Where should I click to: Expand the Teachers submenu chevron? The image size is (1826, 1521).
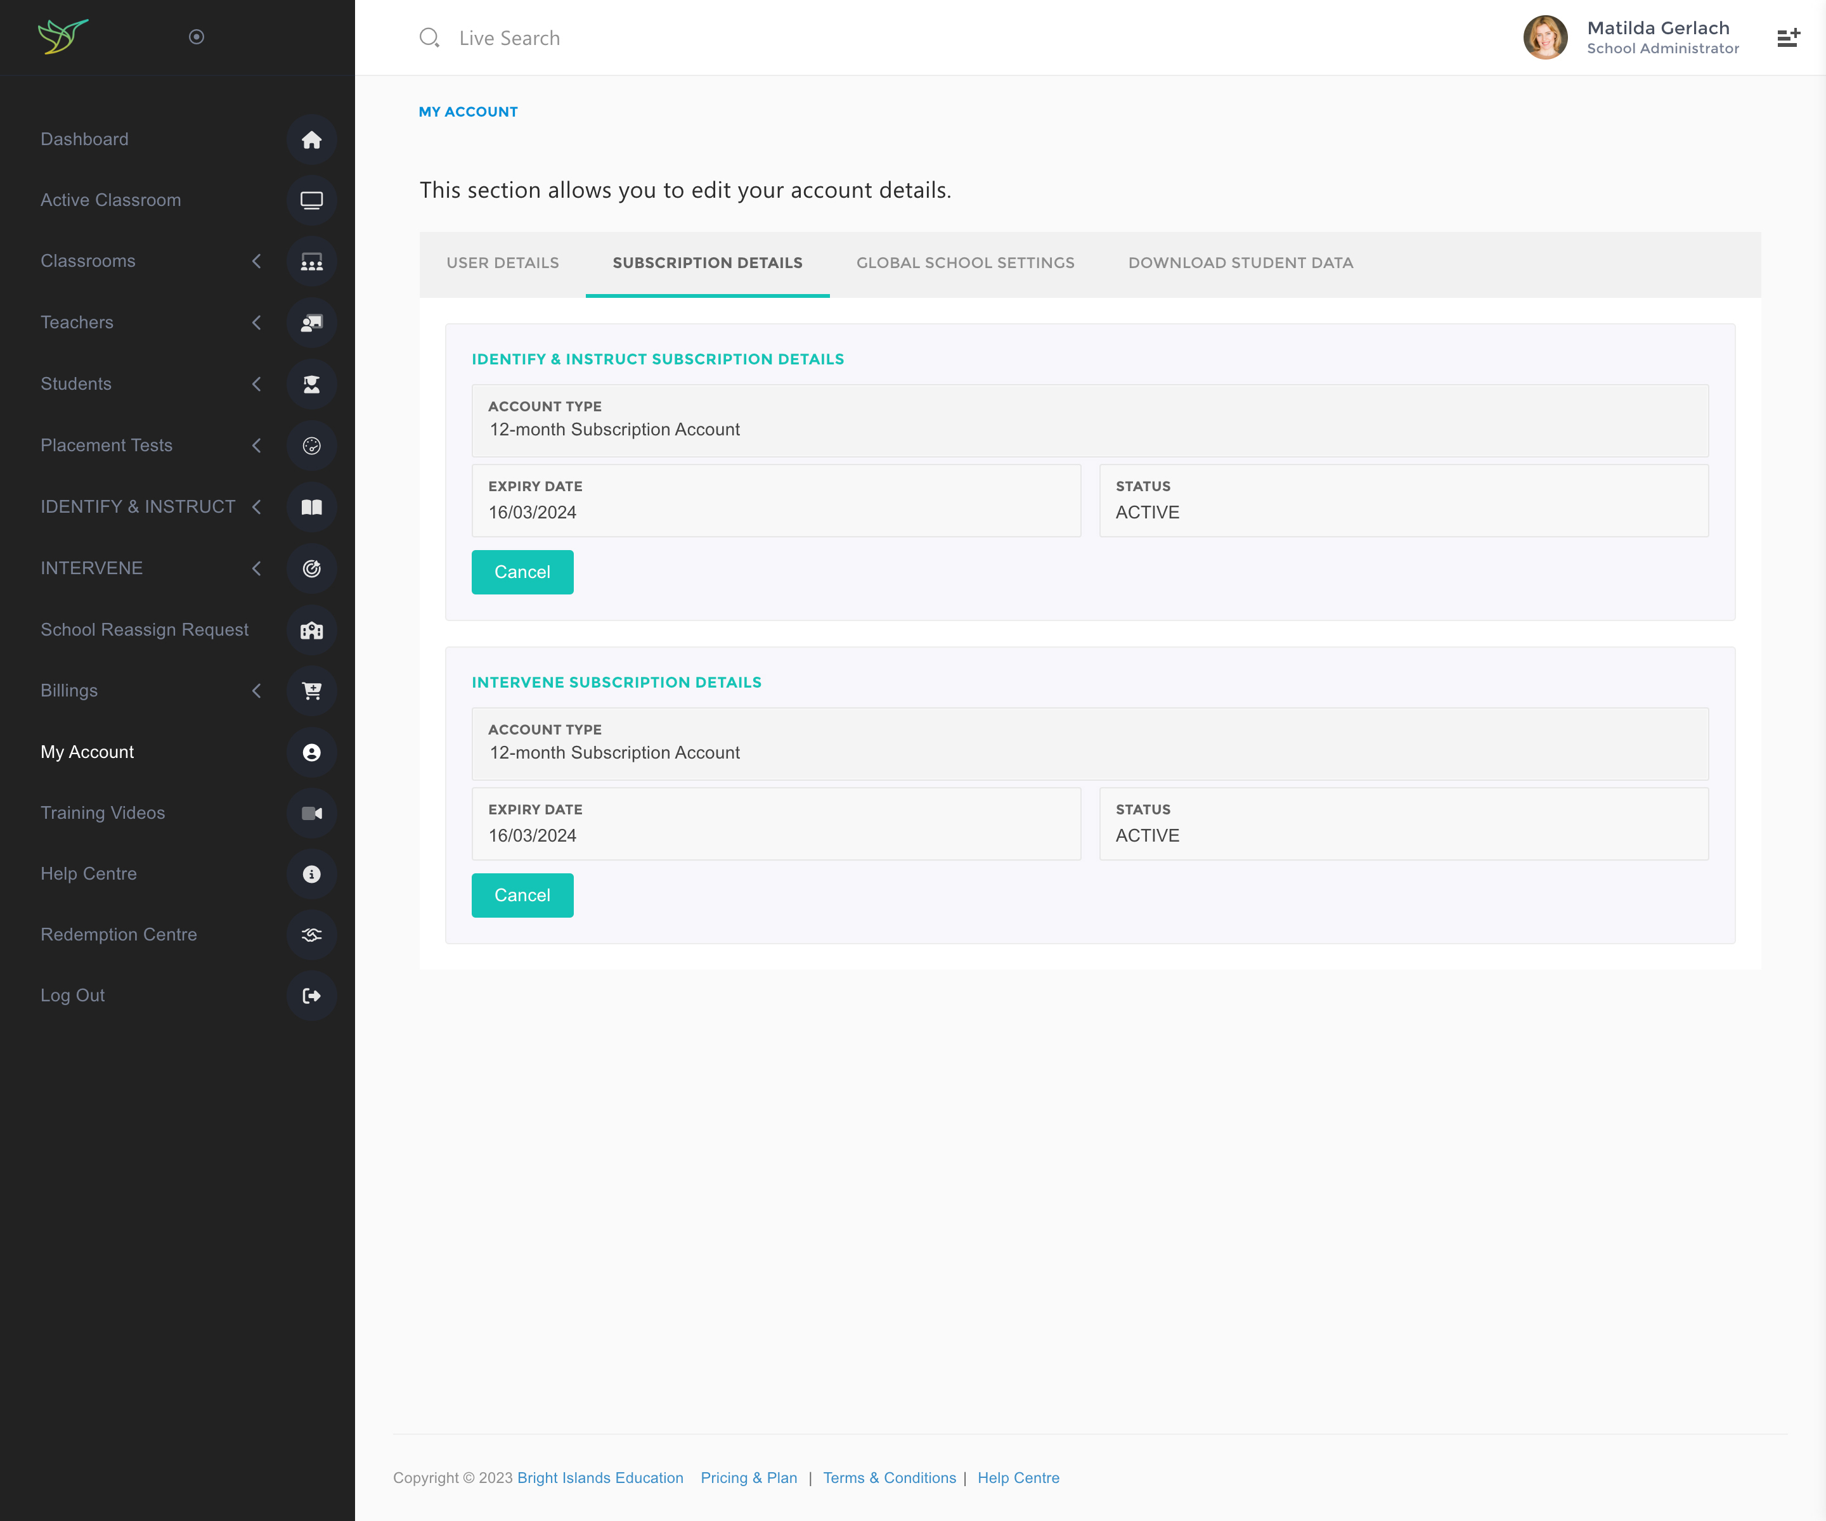(x=257, y=323)
